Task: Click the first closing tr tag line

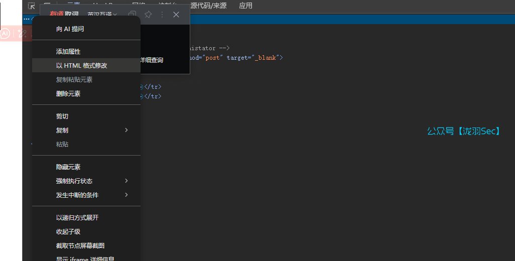Action: click(153, 87)
